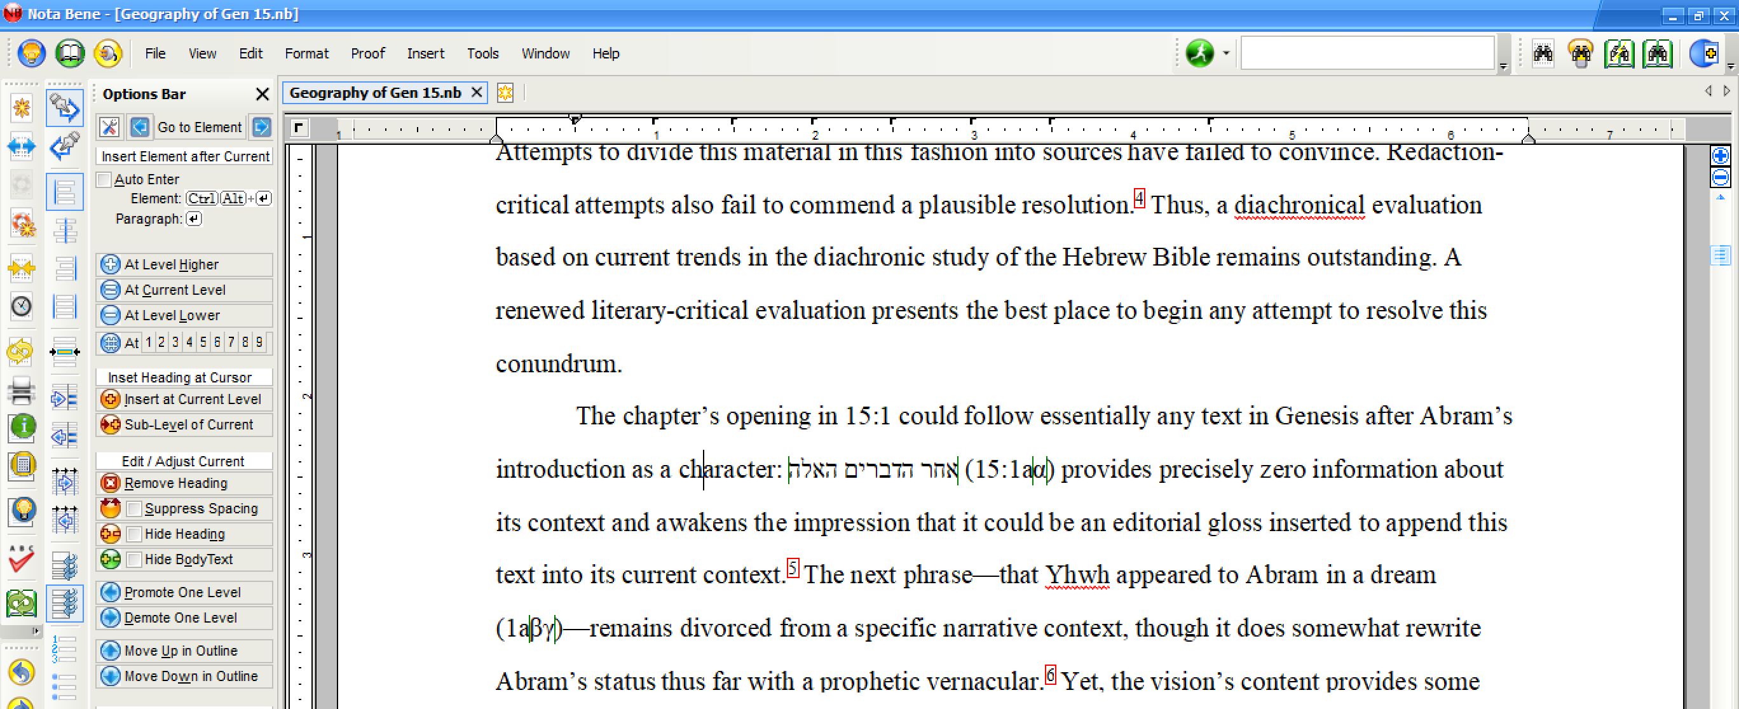Click the green running man icon
The width and height of the screenshot is (1739, 709).
[1199, 53]
